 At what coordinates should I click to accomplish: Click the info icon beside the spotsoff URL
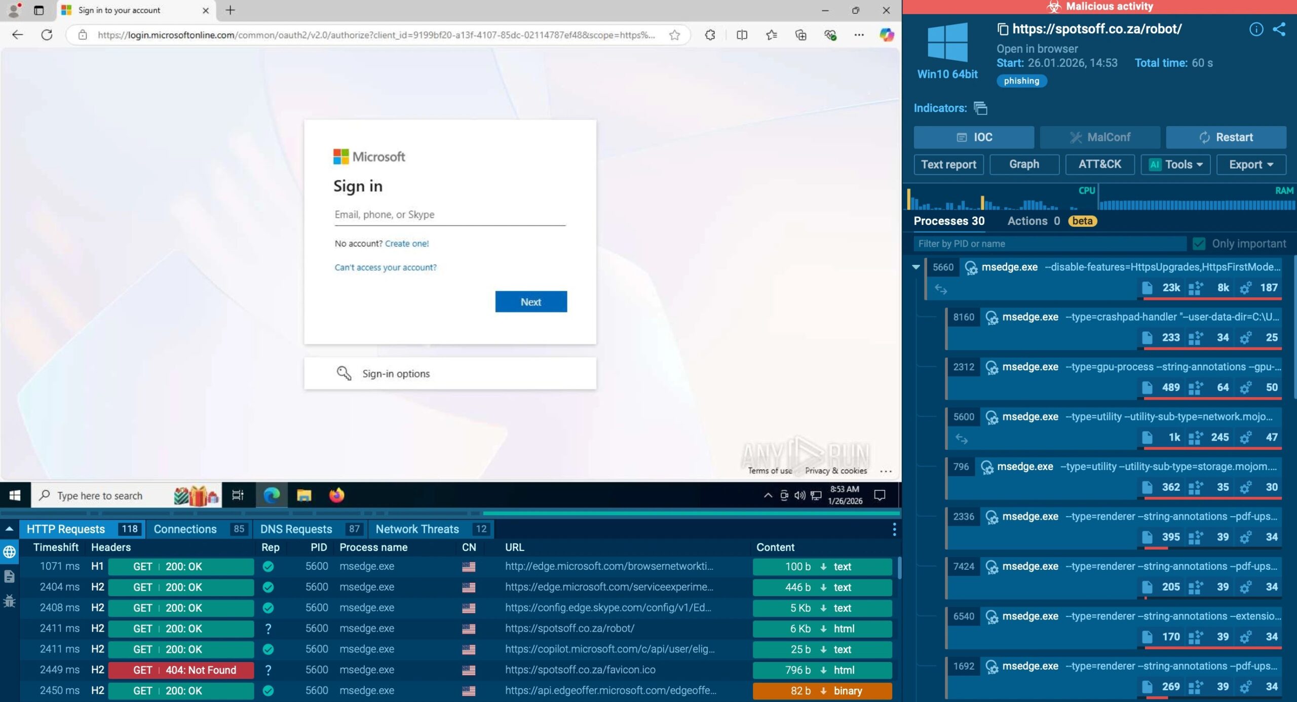coord(1257,29)
